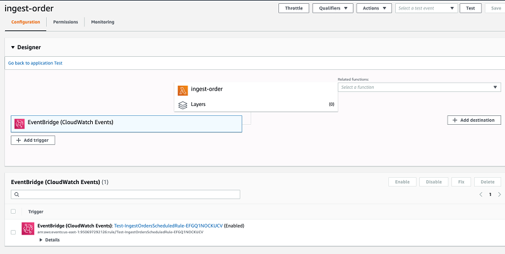The image size is (505, 254).
Task: Click the page number 1 indicator
Action: pyautogui.click(x=490, y=195)
